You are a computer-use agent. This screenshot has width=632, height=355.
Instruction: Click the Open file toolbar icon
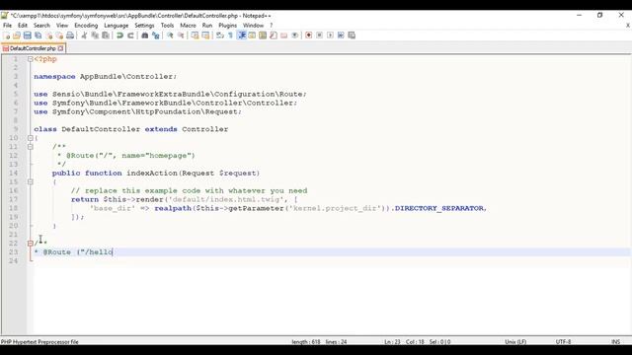pyautogui.click(x=17, y=35)
